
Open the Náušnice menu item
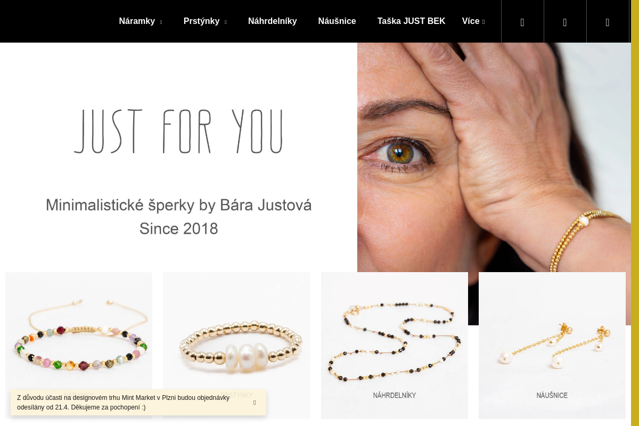[x=337, y=21]
